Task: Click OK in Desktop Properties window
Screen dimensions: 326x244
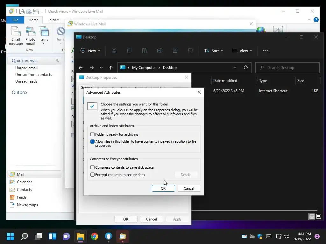Action: pos(126,219)
